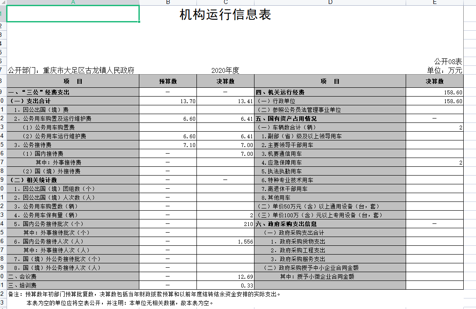The width and height of the screenshot is (476, 309).
Task: Select the 4.应急保障用车 cell
Action: coord(330,162)
